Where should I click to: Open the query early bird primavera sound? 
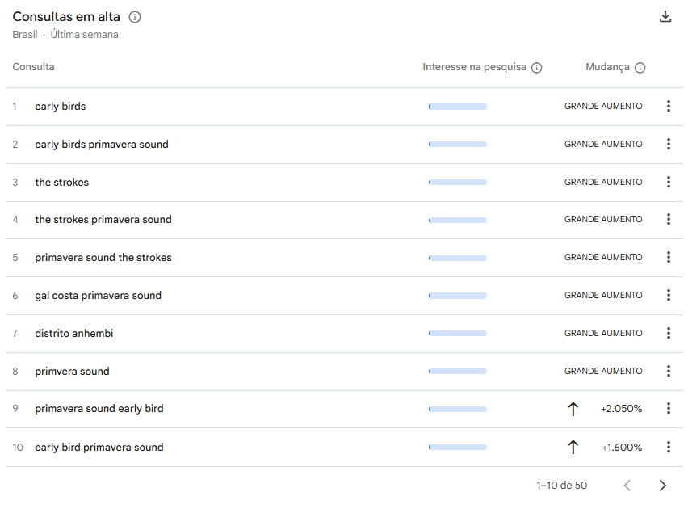pyautogui.click(x=99, y=448)
